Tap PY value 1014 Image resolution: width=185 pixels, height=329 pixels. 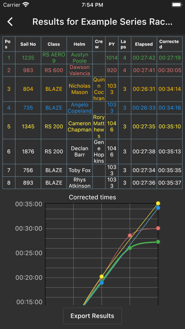pos(112,58)
